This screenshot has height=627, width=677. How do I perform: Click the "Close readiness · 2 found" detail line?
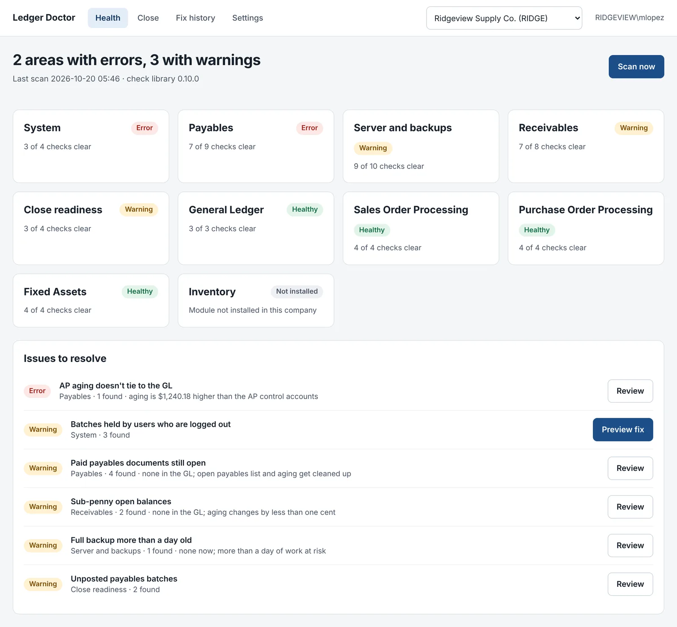click(116, 590)
